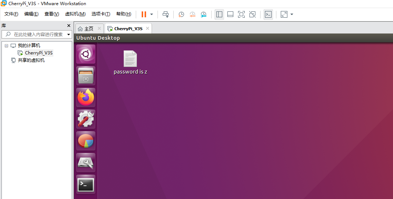This screenshot has width=393, height=199.
Task: Toggle the thumbnail bar view
Action: pos(230,14)
